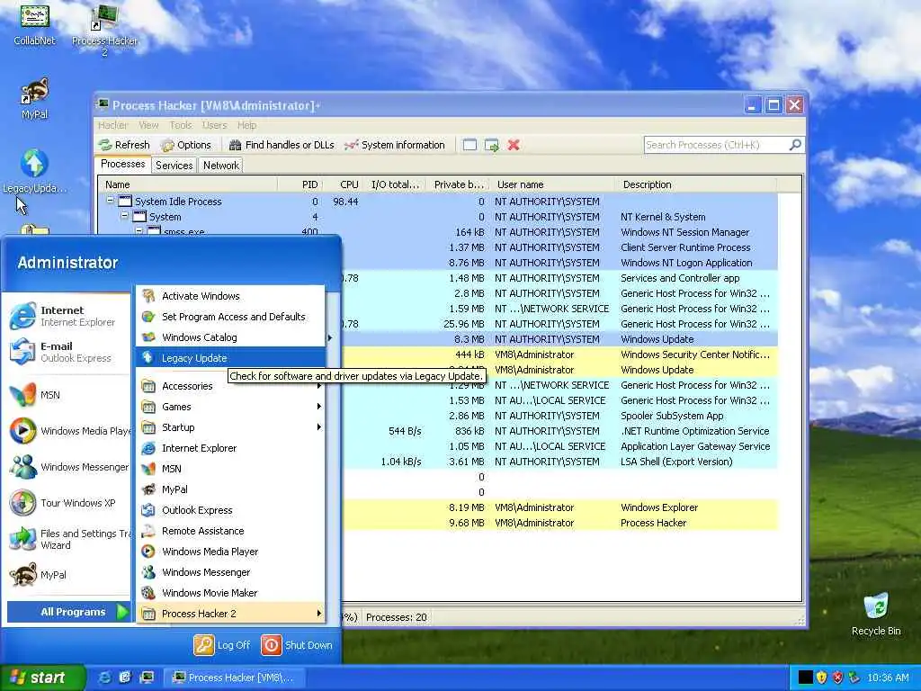Open the View menu
Viewport: 921px width, 691px height.
click(148, 125)
